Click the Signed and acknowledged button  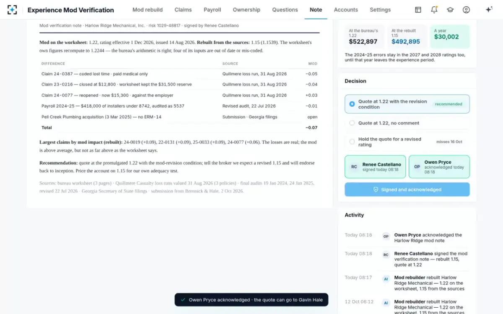pos(407,190)
